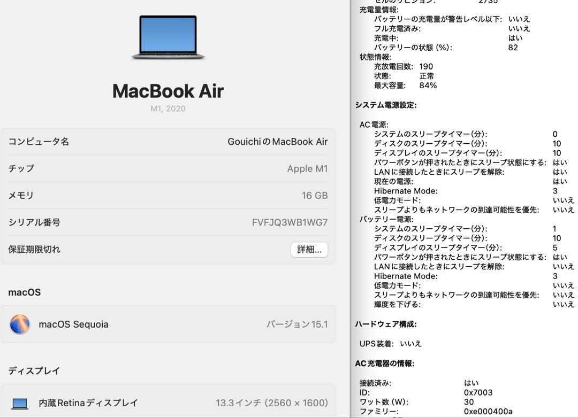The image size is (578, 418).
Task: Click the 充放電回数 cycle count label
Action: pyautogui.click(x=393, y=67)
